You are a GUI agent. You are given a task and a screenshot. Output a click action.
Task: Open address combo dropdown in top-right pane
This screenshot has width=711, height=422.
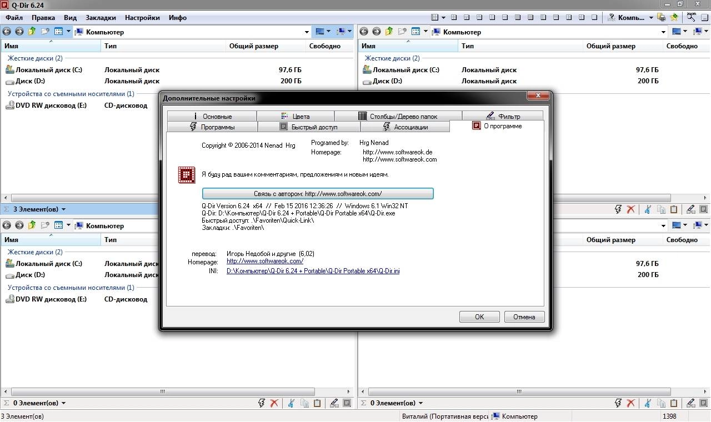[664, 32]
